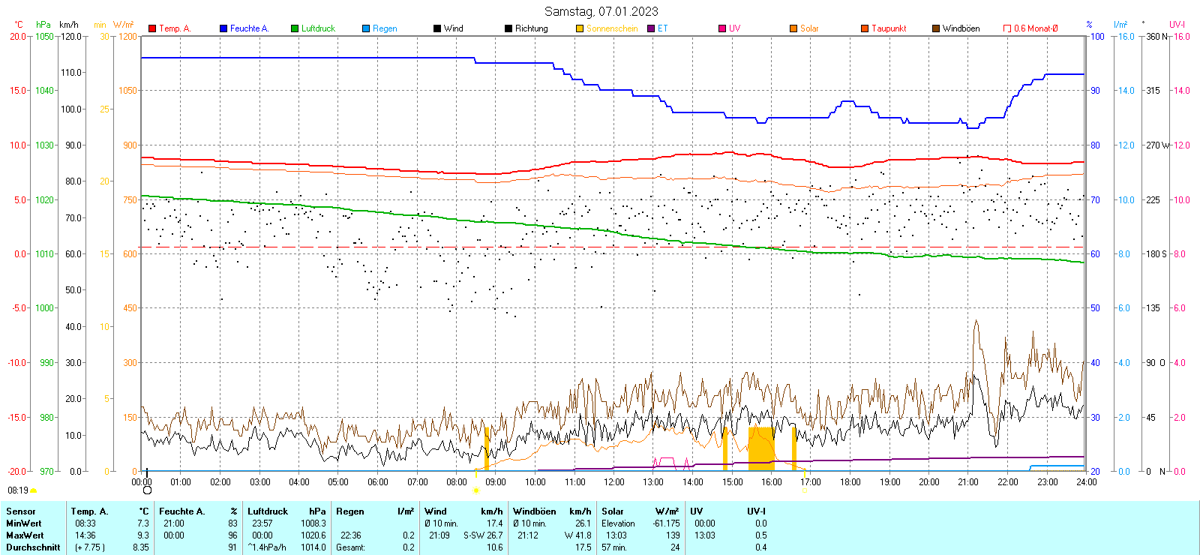
Task: Click the green Luftdruck legend square
Action: click(x=295, y=28)
